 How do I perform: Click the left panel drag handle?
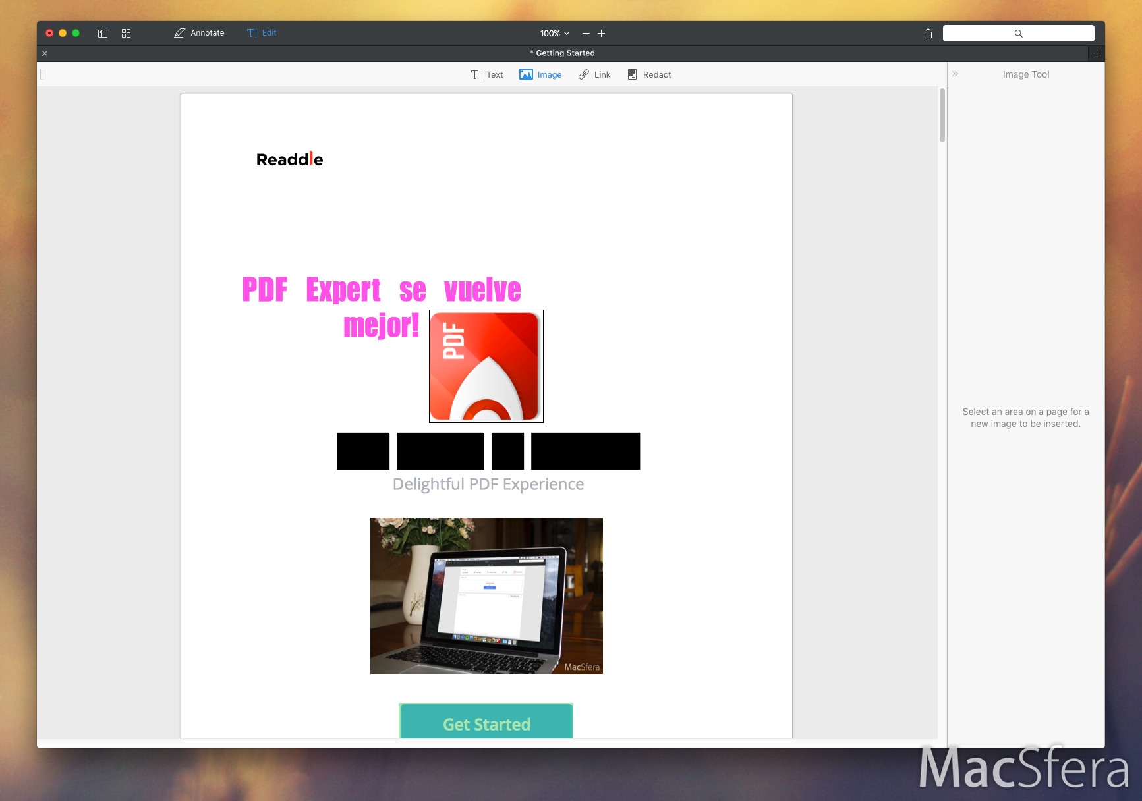point(42,74)
